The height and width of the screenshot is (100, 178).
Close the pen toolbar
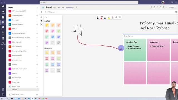[120, 17]
